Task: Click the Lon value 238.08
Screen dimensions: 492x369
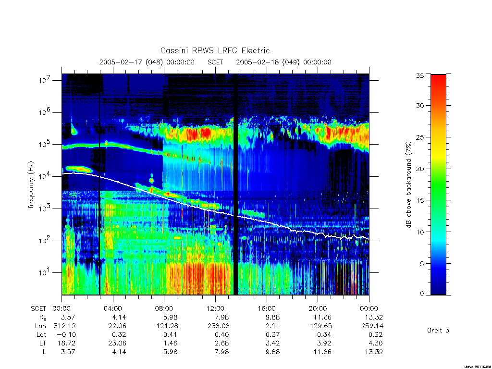Action: click(218, 326)
